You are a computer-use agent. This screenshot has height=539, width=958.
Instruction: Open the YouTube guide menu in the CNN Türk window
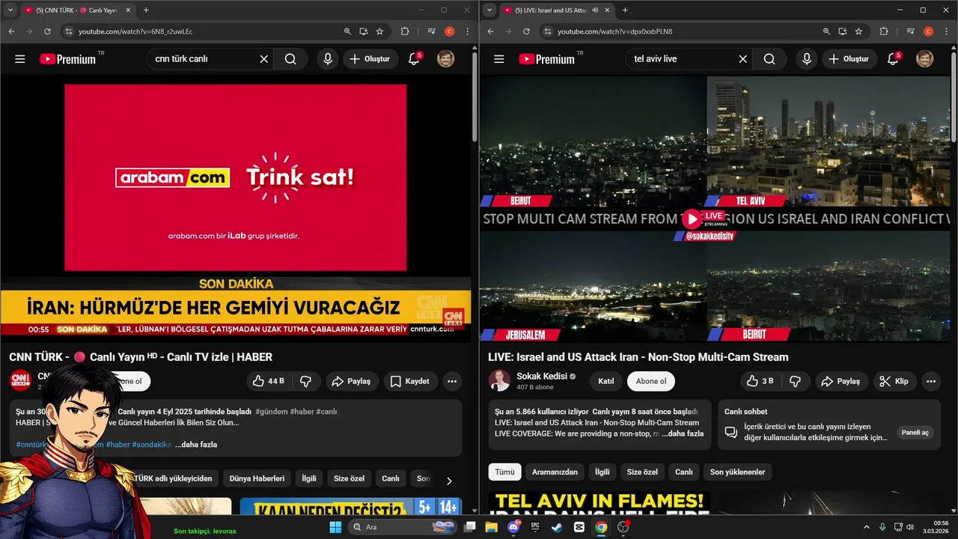20,59
